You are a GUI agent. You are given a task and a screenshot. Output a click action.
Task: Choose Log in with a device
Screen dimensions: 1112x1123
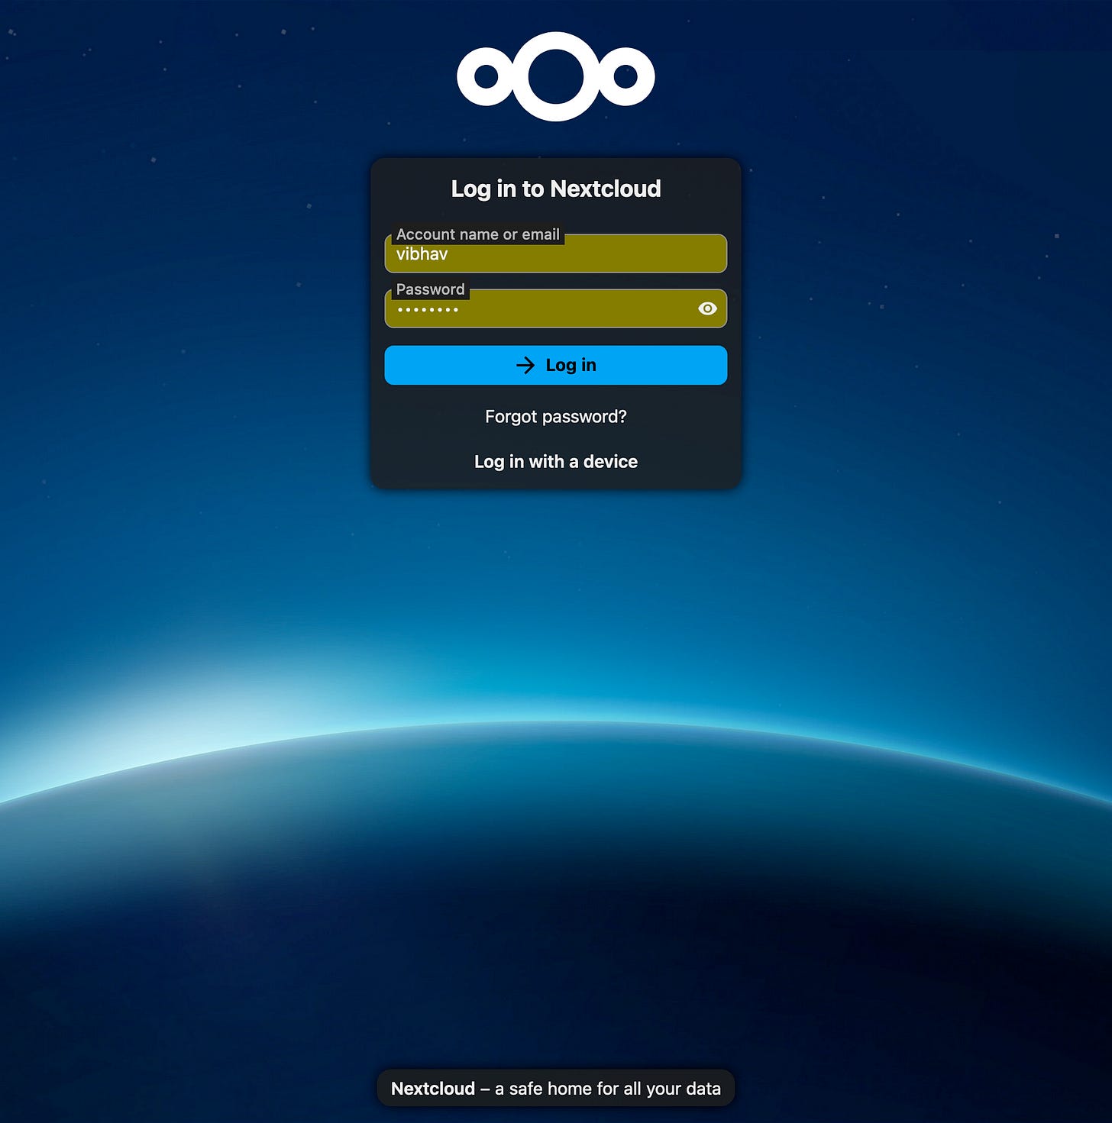[556, 462]
